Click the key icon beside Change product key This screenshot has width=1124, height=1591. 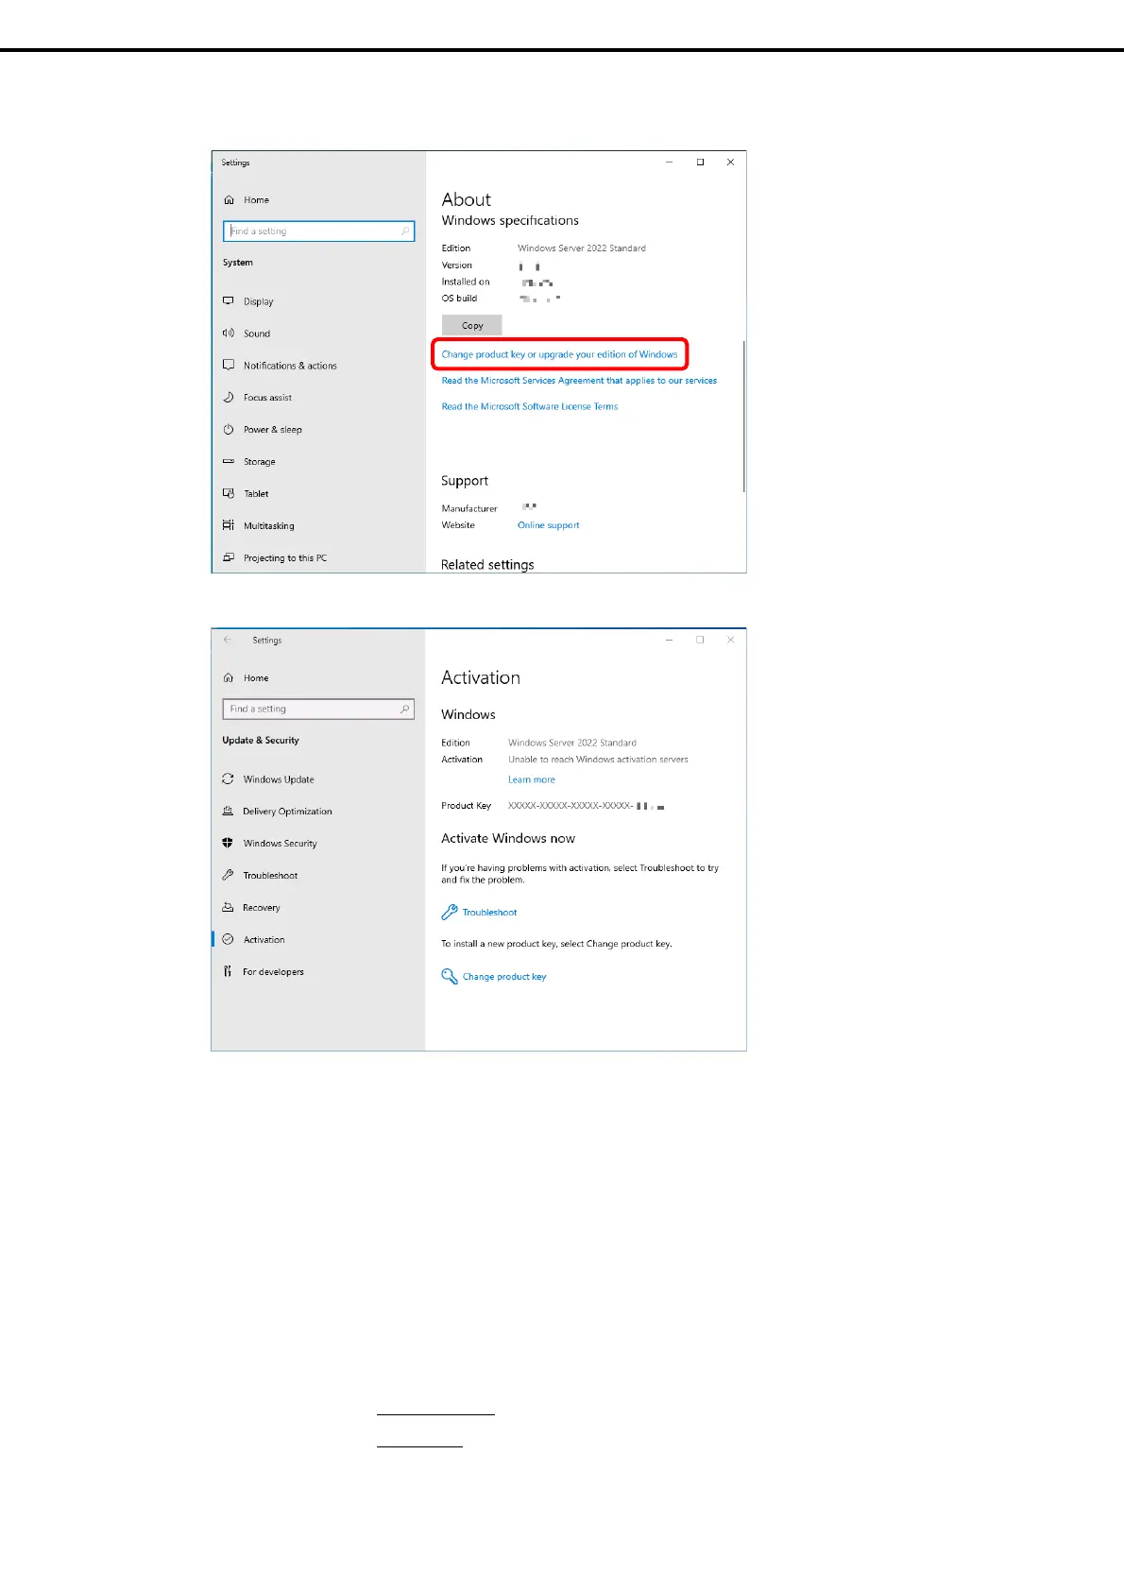point(450,976)
